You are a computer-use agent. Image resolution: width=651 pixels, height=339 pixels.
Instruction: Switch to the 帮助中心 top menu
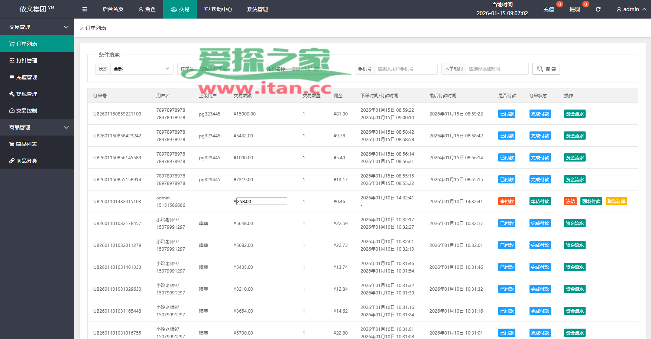coord(218,9)
